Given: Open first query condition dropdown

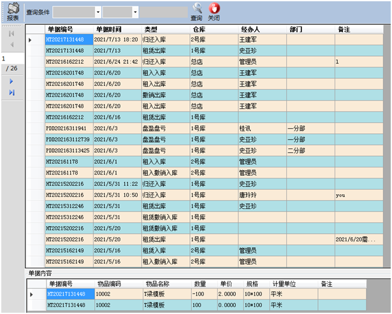Looking at the screenshot, I should [98, 12].
